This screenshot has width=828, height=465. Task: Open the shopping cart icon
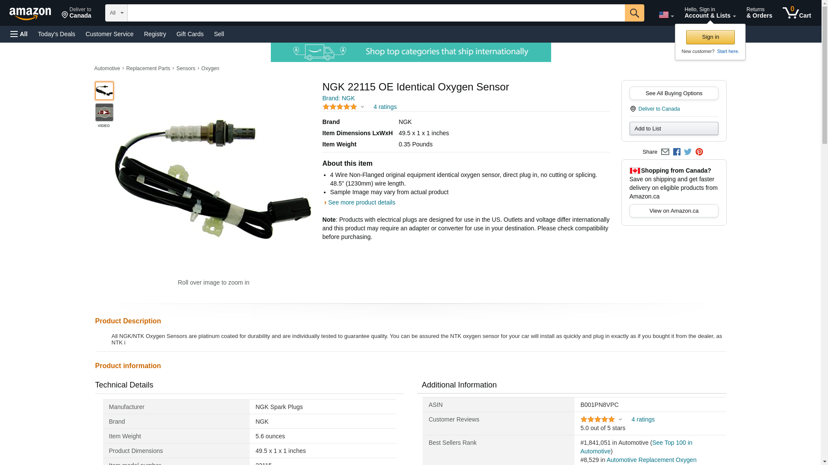click(x=797, y=13)
